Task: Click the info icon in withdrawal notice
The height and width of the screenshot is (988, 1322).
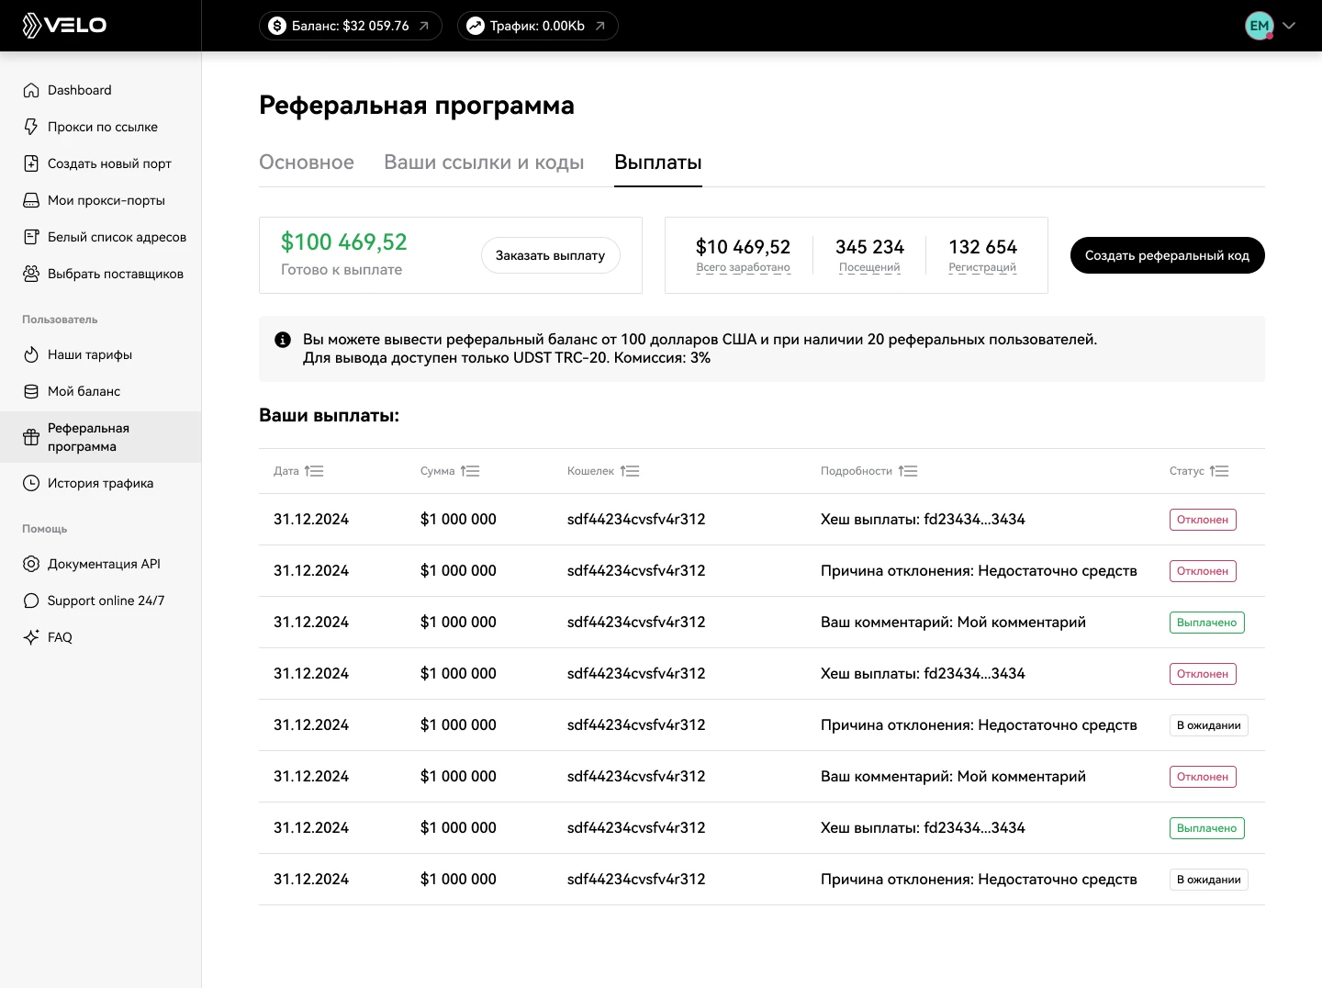Action: point(283,340)
